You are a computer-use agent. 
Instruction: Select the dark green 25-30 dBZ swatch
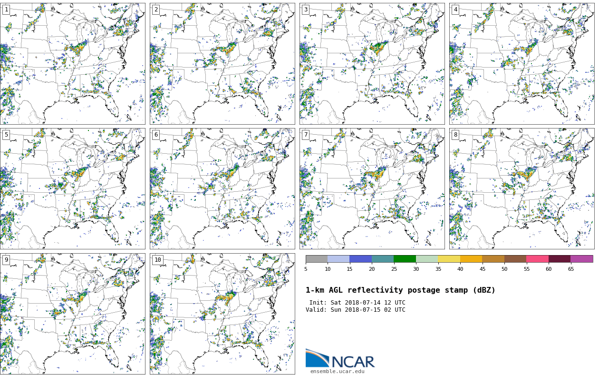405,259
